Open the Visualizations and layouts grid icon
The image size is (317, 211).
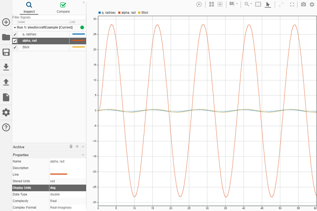pyautogui.click(x=212, y=4)
